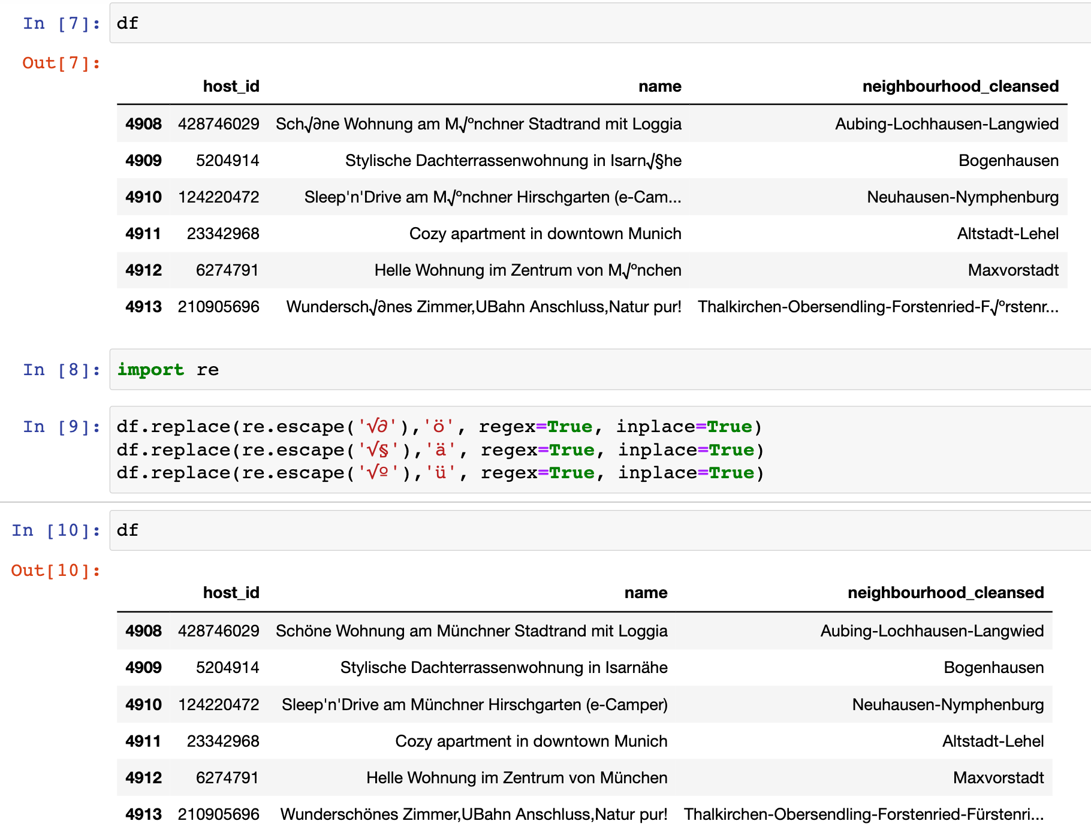
Task: Click the Out[7] prompt label
Action: tap(61, 63)
